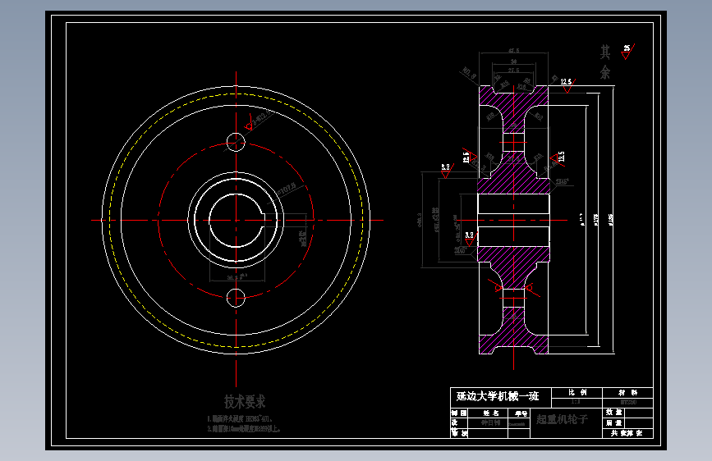
Task: Click the technical requirement line starting with '2.'
Action: pos(244,428)
